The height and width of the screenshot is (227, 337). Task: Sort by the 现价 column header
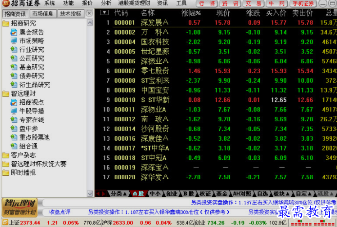223,13
